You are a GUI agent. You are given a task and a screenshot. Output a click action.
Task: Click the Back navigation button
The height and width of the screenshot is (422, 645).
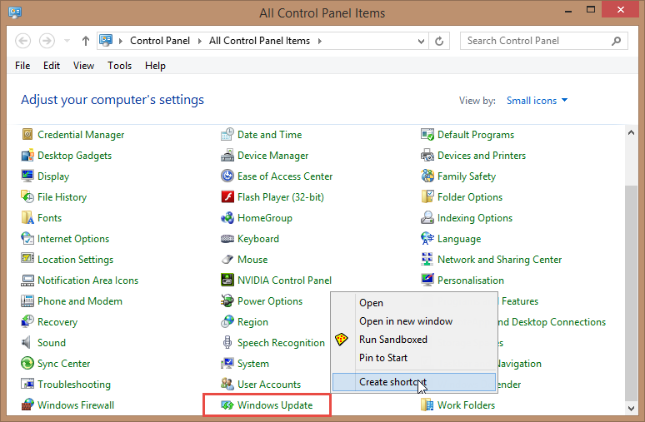pyautogui.click(x=23, y=41)
